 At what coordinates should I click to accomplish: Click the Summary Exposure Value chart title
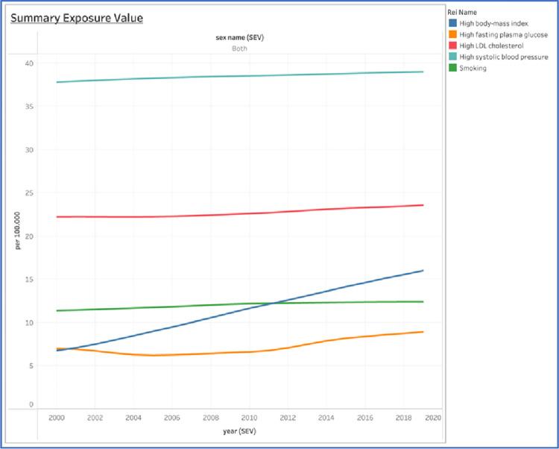(76, 16)
